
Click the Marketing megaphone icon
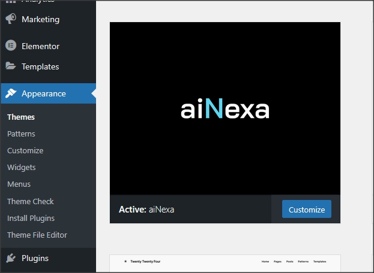pyautogui.click(x=11, y=19)
